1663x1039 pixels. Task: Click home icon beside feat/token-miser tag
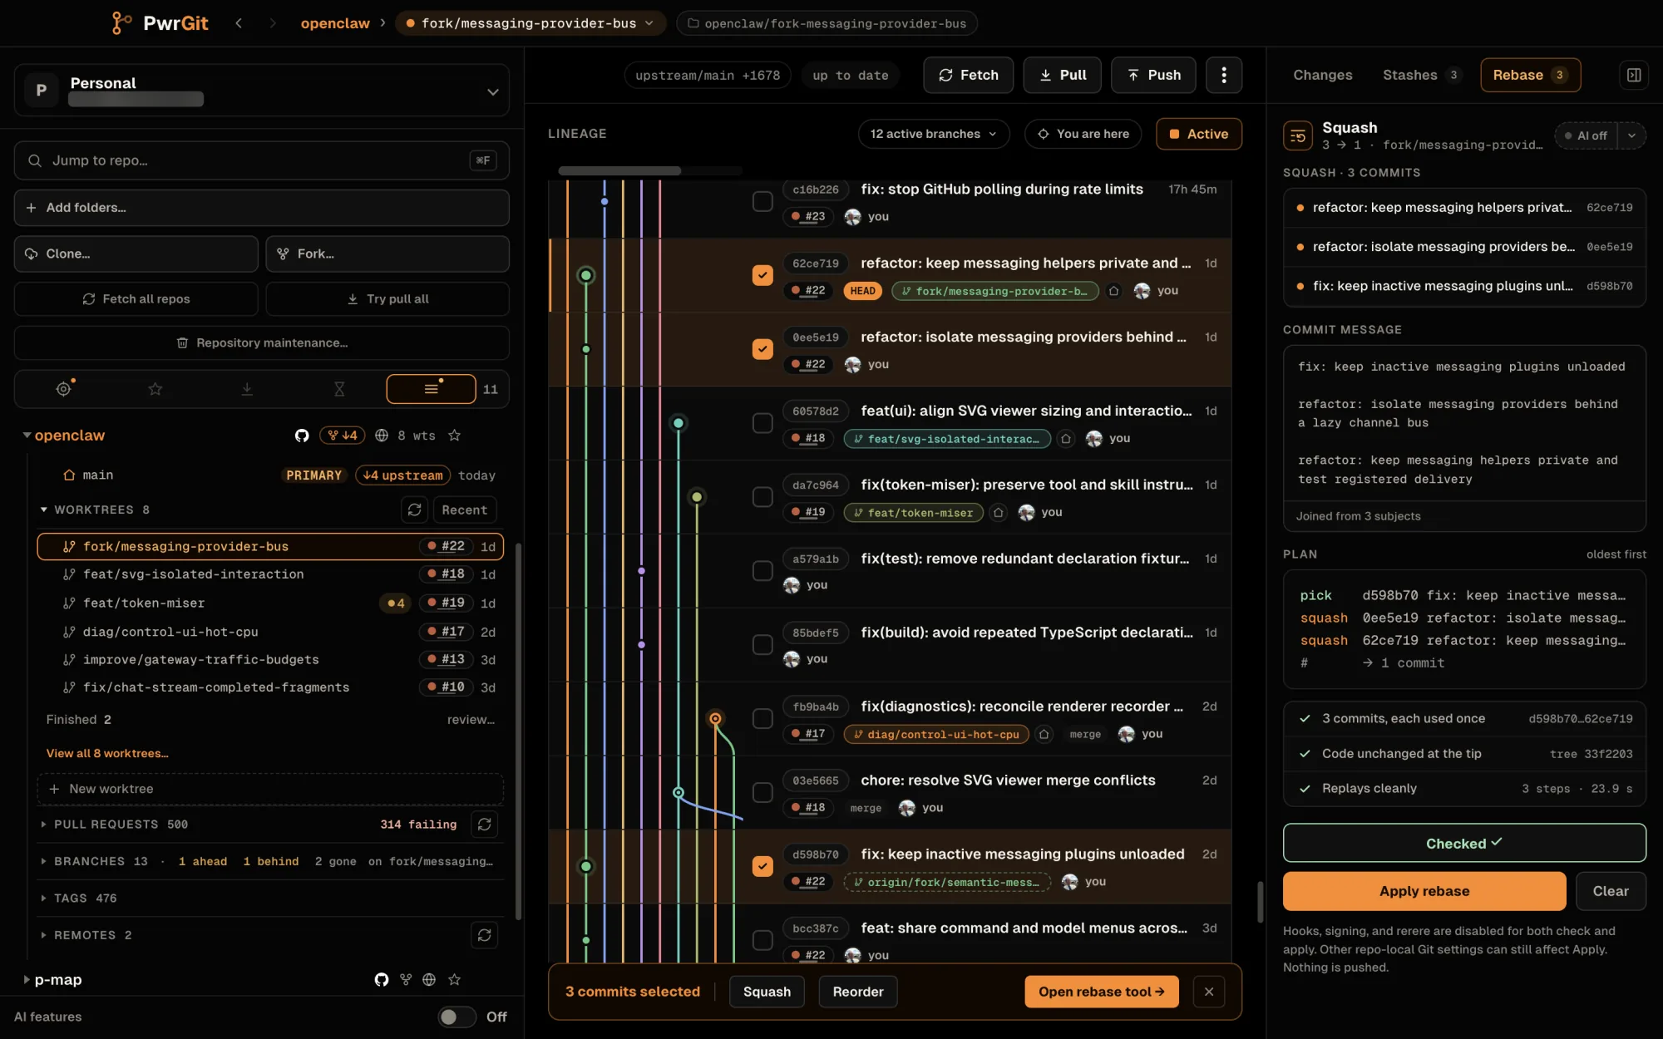[999, 513]
